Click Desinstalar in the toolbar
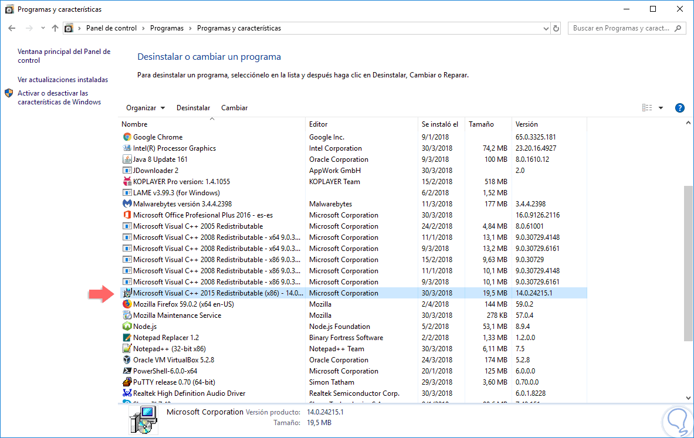Screen dimensions: 694x438 tap(194, 108)
